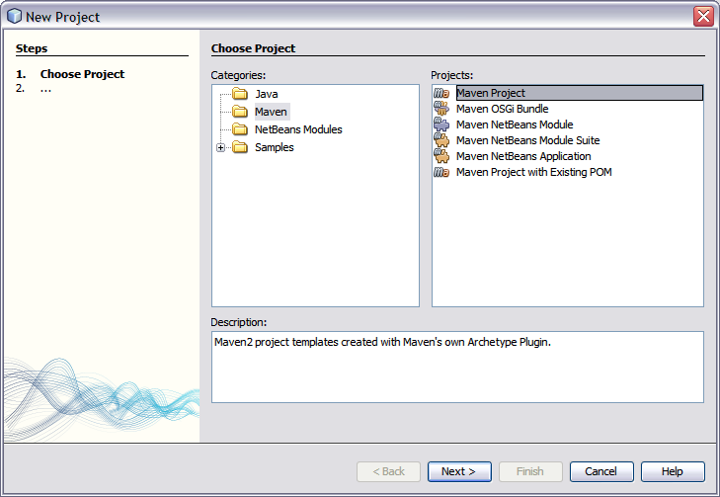Click the disabled < Back button
Viewport: 720px width, 497px height.
click(x=388, y=471)
